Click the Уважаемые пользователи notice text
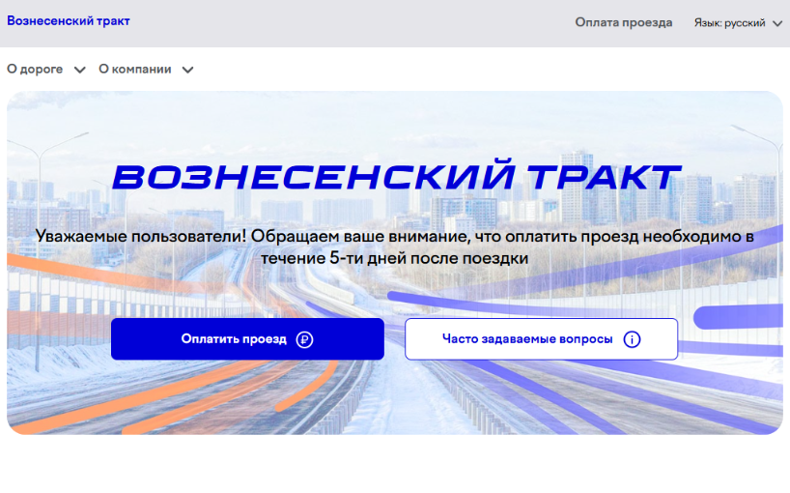 point(394,246)
